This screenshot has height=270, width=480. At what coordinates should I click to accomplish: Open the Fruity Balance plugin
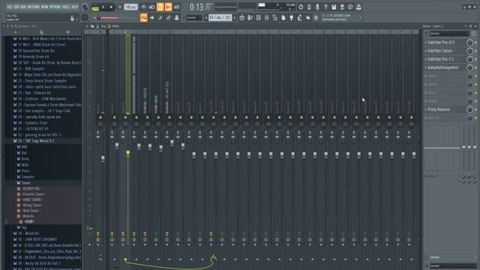(439, 109)
